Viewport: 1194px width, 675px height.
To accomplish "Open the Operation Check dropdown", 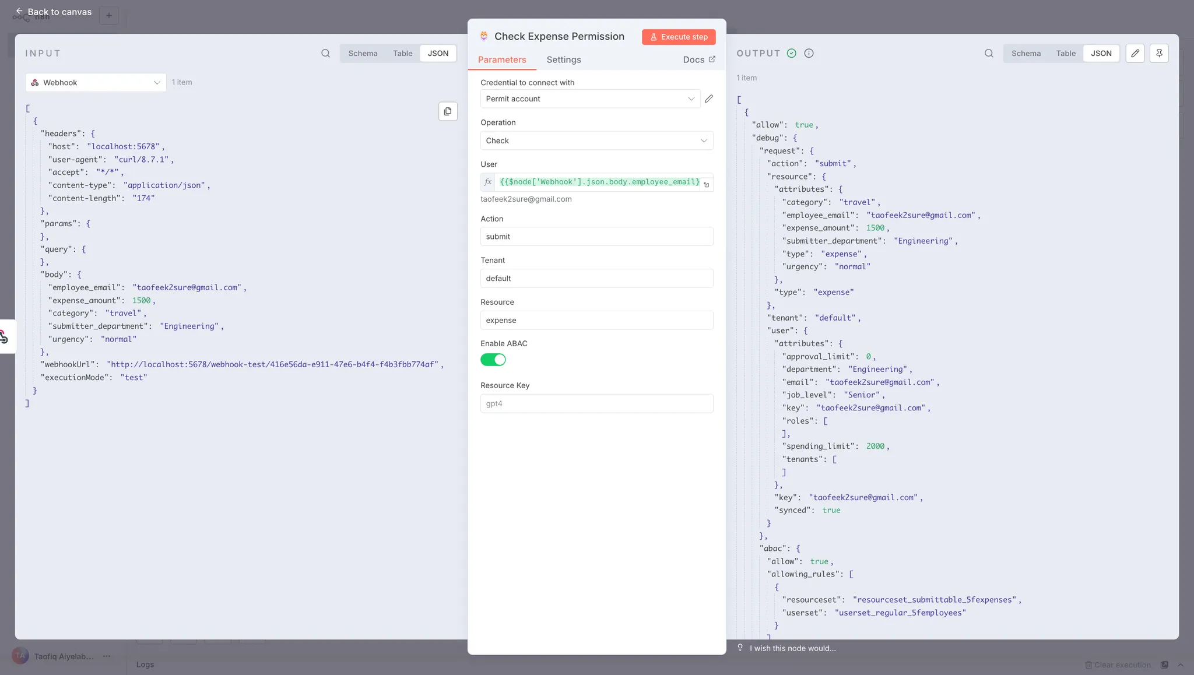I will tap(596, 140).
